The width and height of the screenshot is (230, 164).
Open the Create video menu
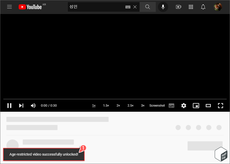pos(179,7)
